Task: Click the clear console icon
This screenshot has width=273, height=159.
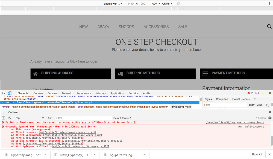Action: click(10, 118)
